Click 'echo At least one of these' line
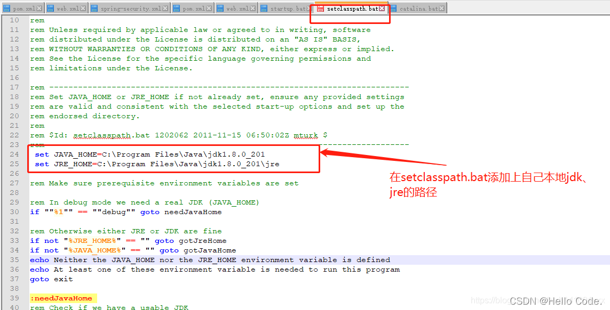Image resolution: width=610 pixels, height=310 pixels. pos(215,269)
